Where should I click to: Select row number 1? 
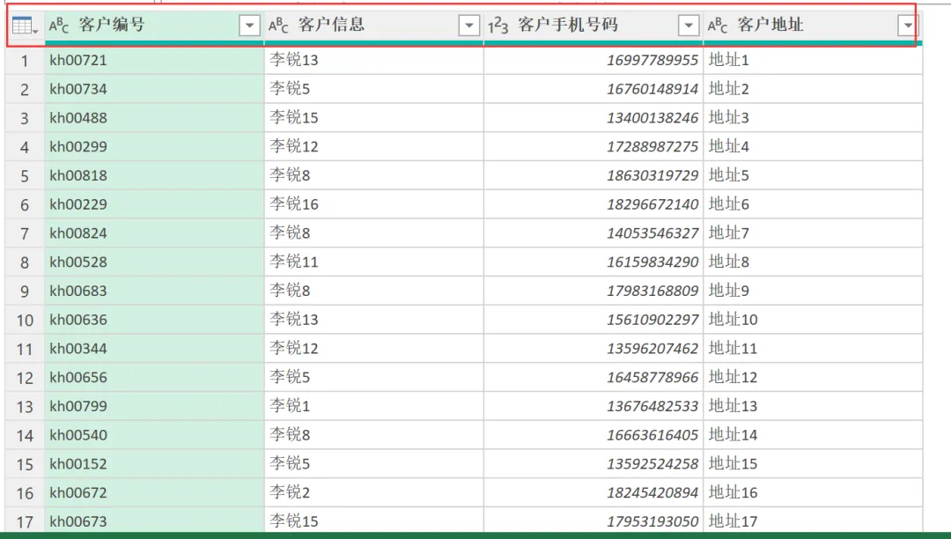(x=25, y=61)
